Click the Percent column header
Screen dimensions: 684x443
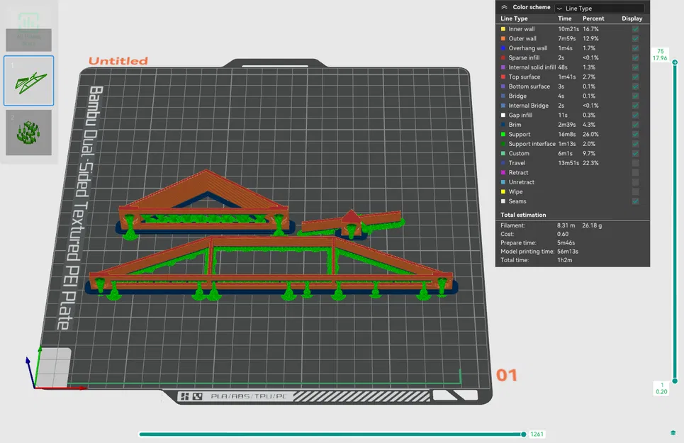(x=593, y=18)
